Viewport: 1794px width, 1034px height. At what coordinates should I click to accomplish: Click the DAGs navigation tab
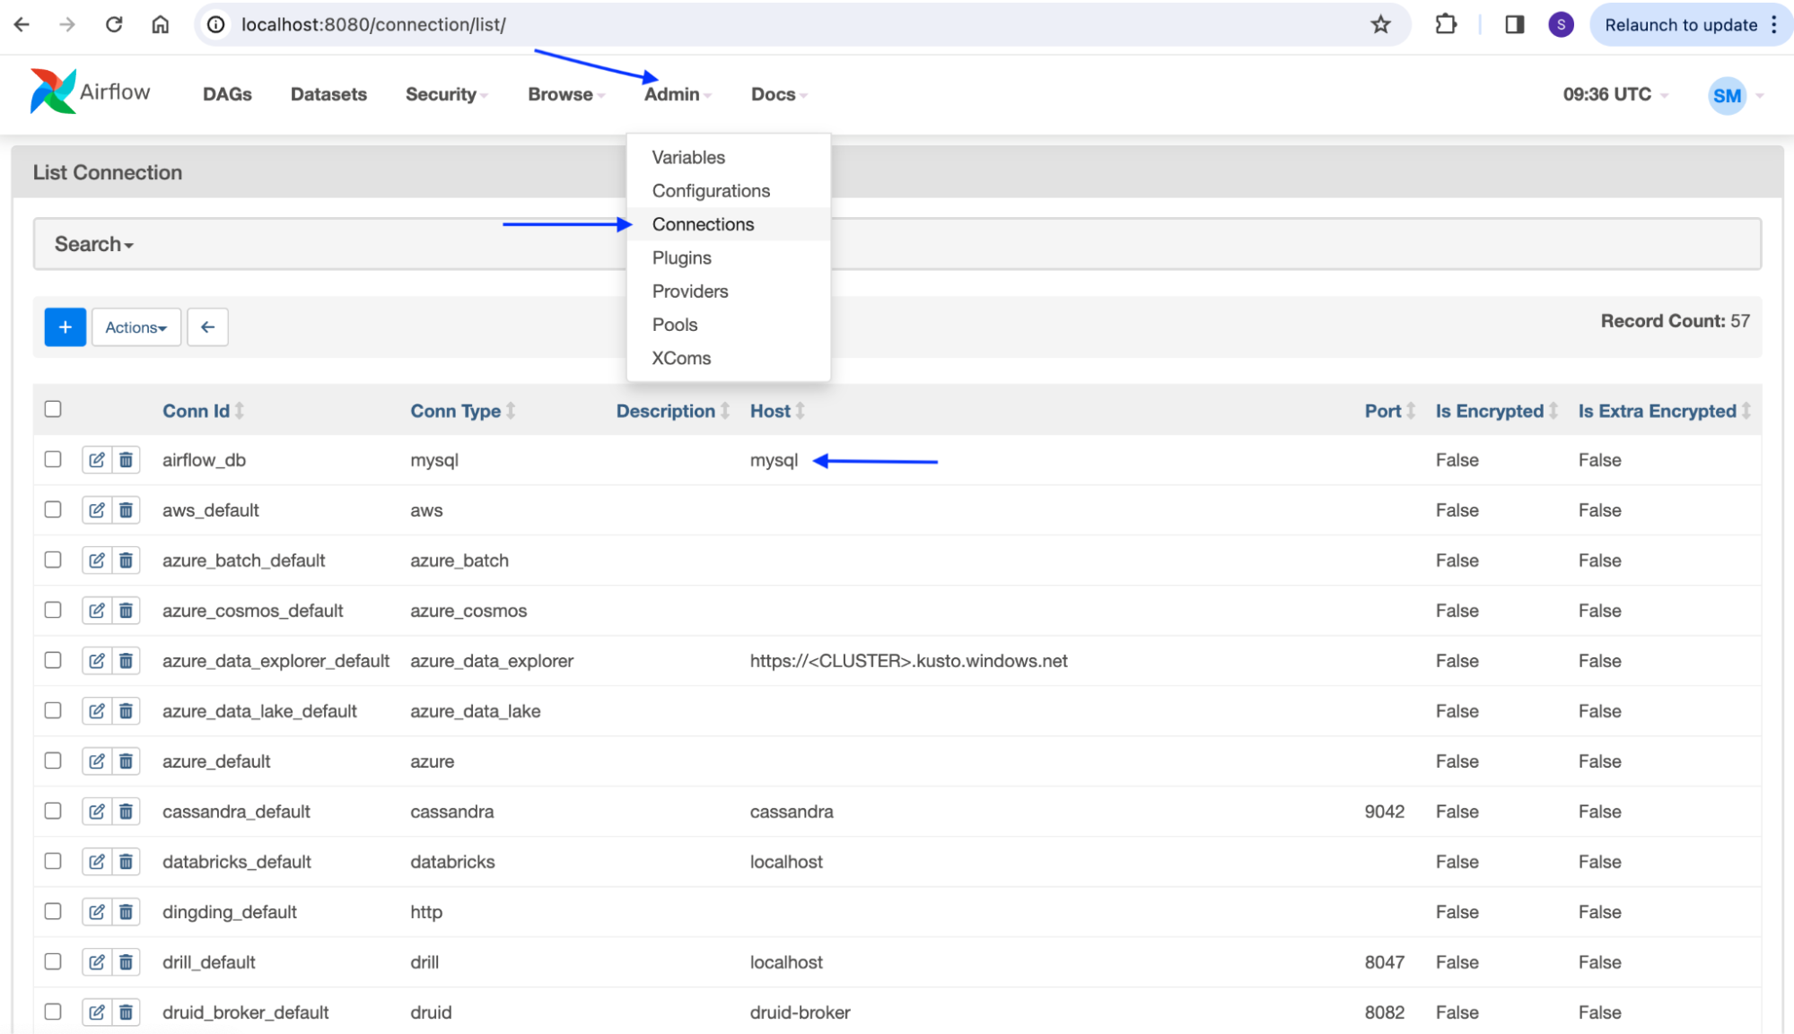pos(227,93)
